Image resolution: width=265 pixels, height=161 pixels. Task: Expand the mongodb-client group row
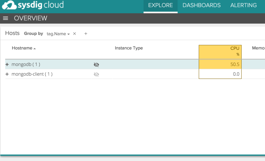pyautogui.click(x=7, y=74)
